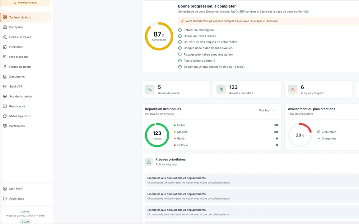Click the Propulsé par FJ2L GROUP footer text
Viewport: 359px width, 224px height.
25,215
